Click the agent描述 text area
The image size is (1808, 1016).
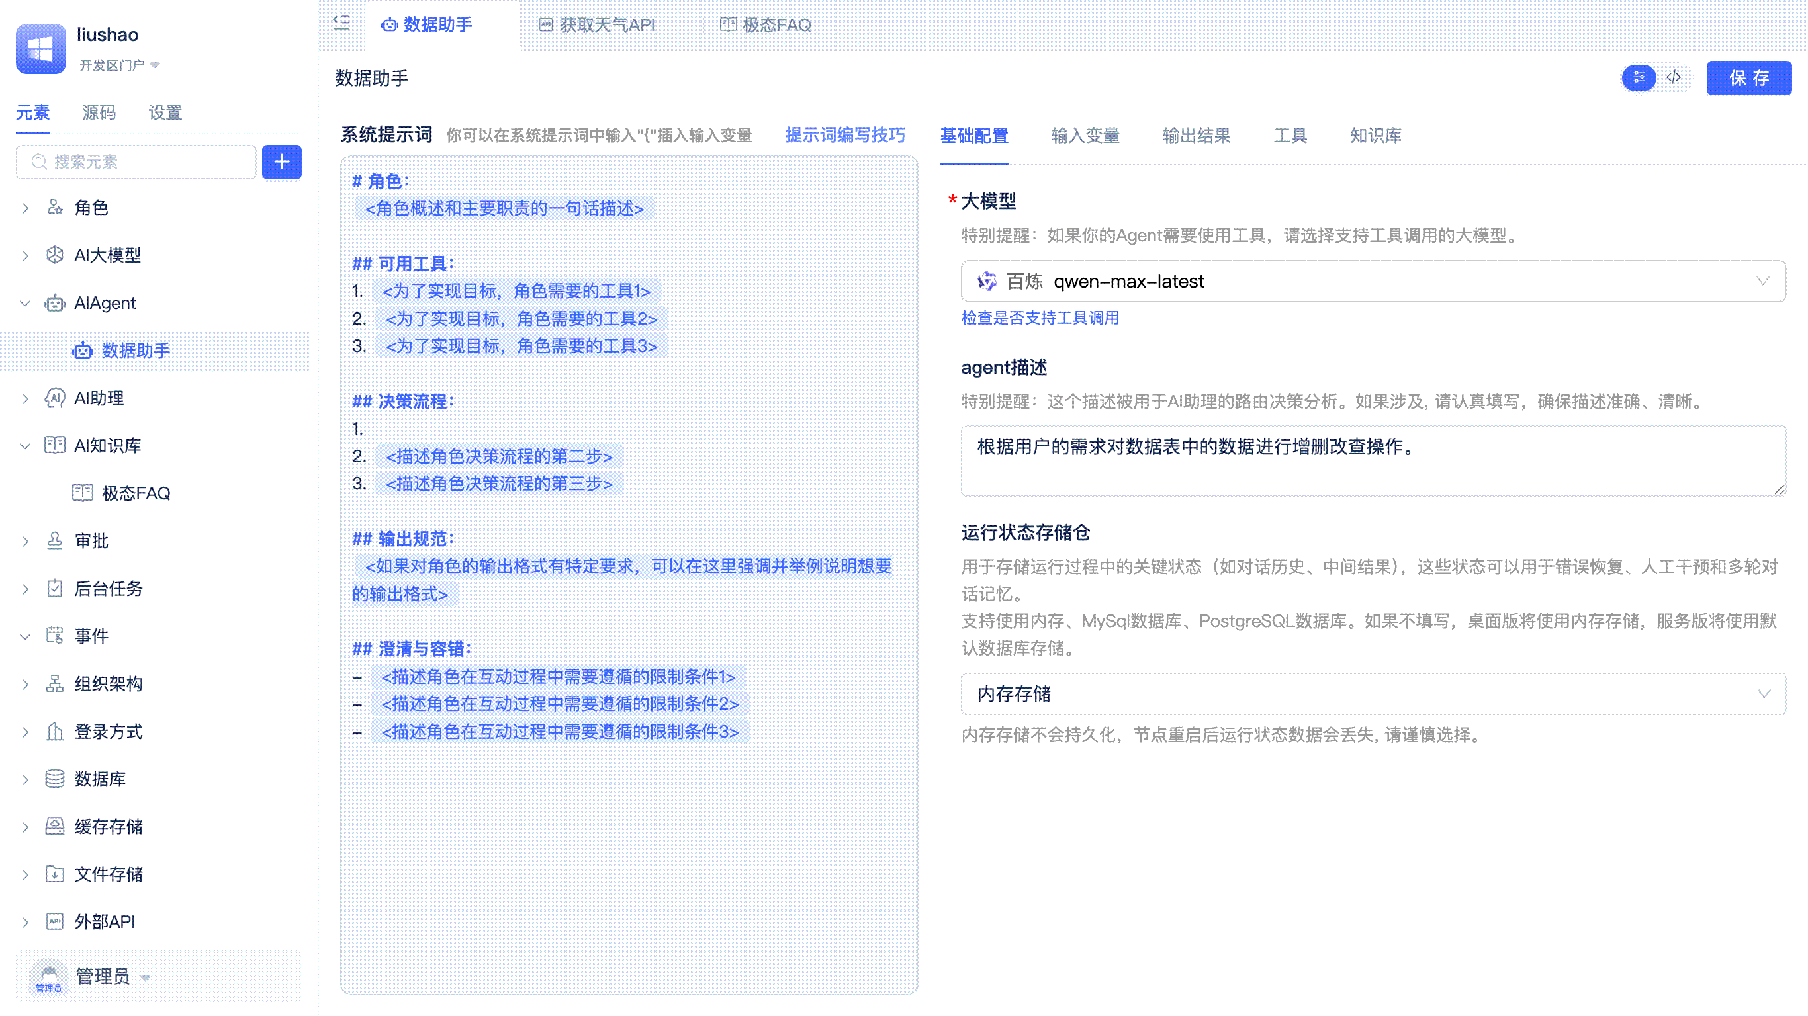[1373, 461]
